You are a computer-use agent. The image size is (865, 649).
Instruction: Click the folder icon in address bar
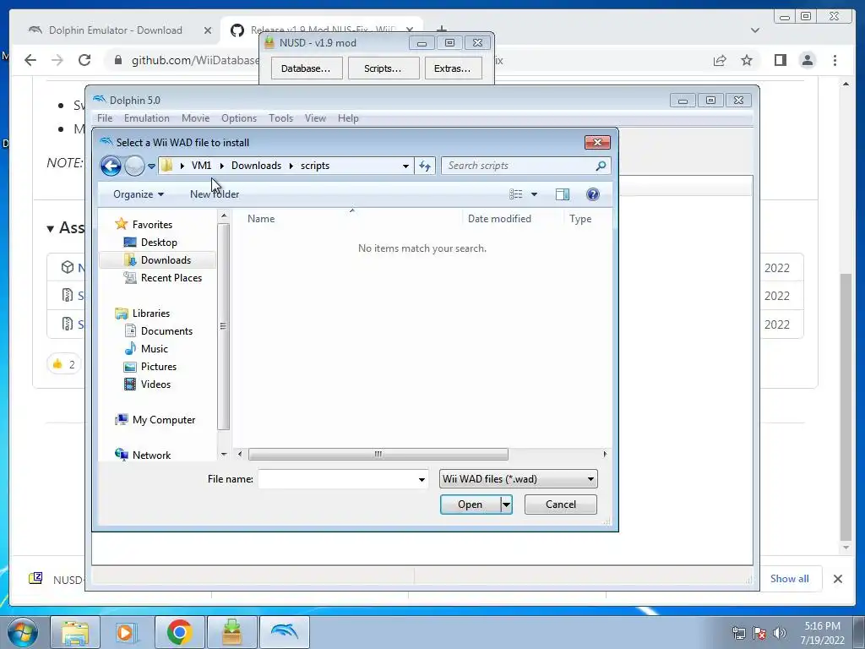[167, 166]
